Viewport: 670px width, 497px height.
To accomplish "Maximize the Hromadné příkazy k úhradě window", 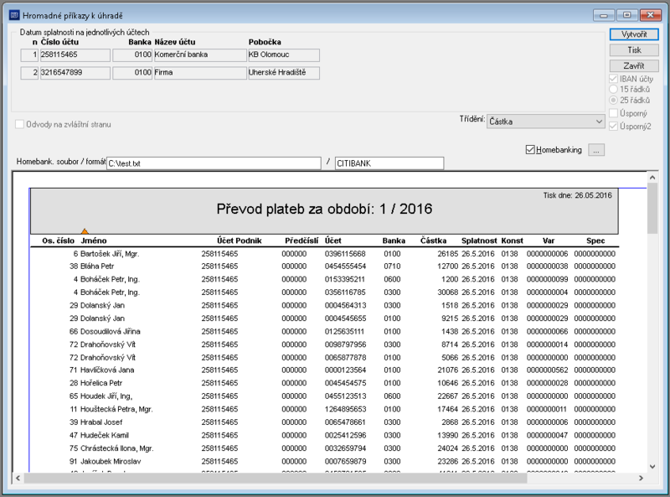I will coord(626,15).
